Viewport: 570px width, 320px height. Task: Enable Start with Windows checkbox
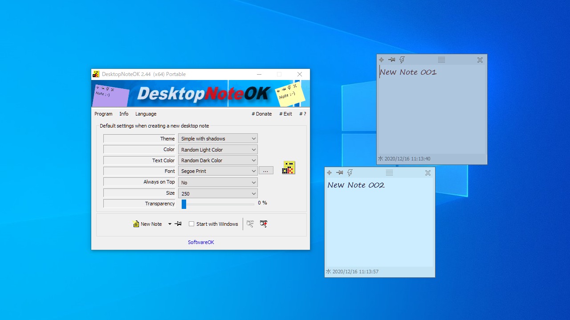(191, 224)
